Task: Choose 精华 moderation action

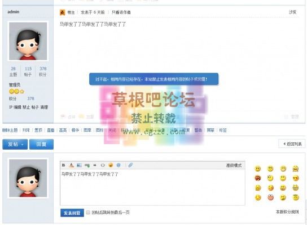Action: (x=75, y=130)
